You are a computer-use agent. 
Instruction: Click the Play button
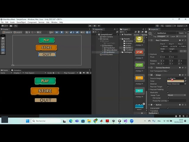coord(90,26)
